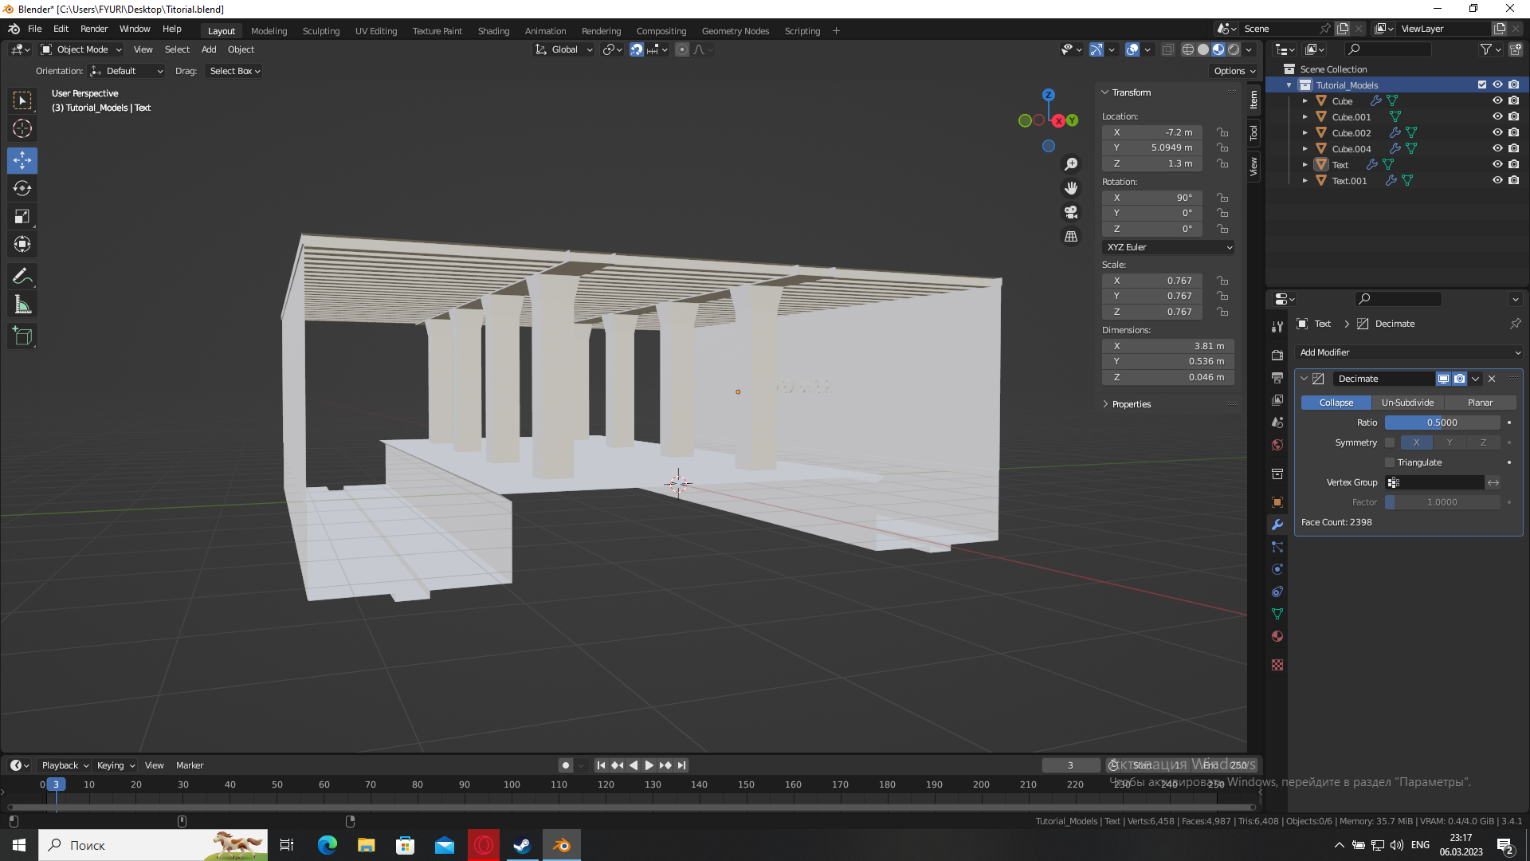Switch to the Shading workspace tab
The height and width of the screenshot is (861, 1530).
coord(493,31)
